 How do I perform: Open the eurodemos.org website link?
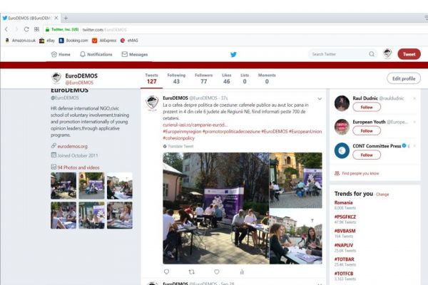pos(72,147)
